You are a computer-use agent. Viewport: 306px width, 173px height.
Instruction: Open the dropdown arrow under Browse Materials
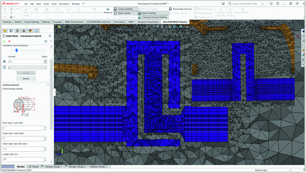(x=242, y=18)
